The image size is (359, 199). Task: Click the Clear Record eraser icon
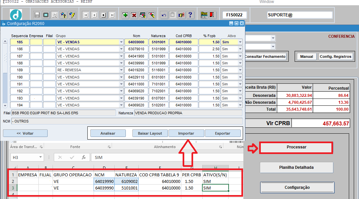pos(151,15)
